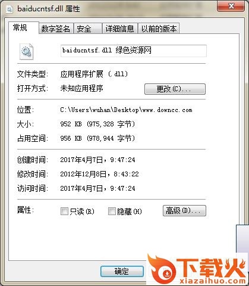Image resolution: width=249 pixels, height=286 pixels.
Task: Click the 应用程序扩展 (.dll) file type text
Action: point(94,74)
